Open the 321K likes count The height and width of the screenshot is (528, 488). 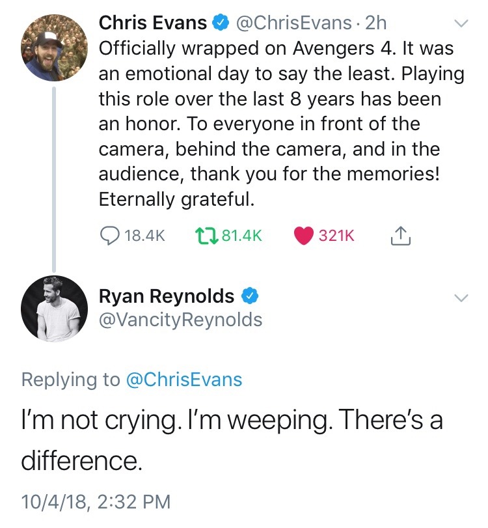point(336,236)
